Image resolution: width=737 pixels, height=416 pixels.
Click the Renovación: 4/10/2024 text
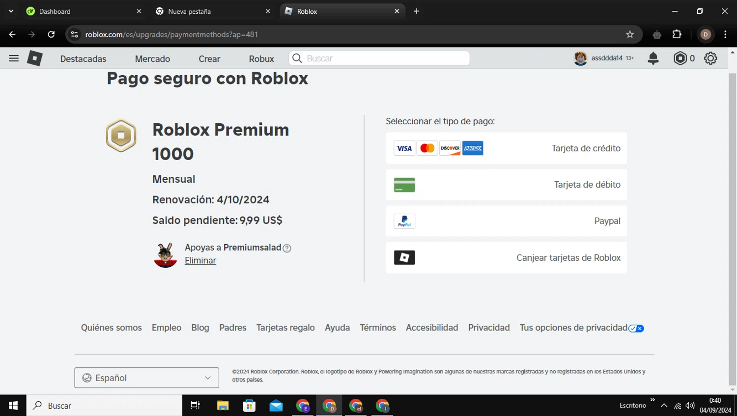click(x=211, y=200)
